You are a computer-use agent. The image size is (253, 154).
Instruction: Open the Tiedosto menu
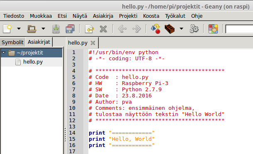coord(14,16)
